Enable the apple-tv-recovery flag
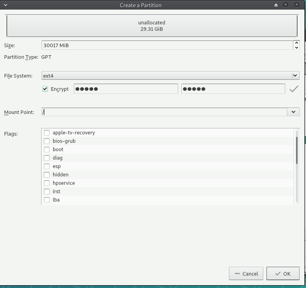This screenshot has width=306, height=288. tap(47, 133)
